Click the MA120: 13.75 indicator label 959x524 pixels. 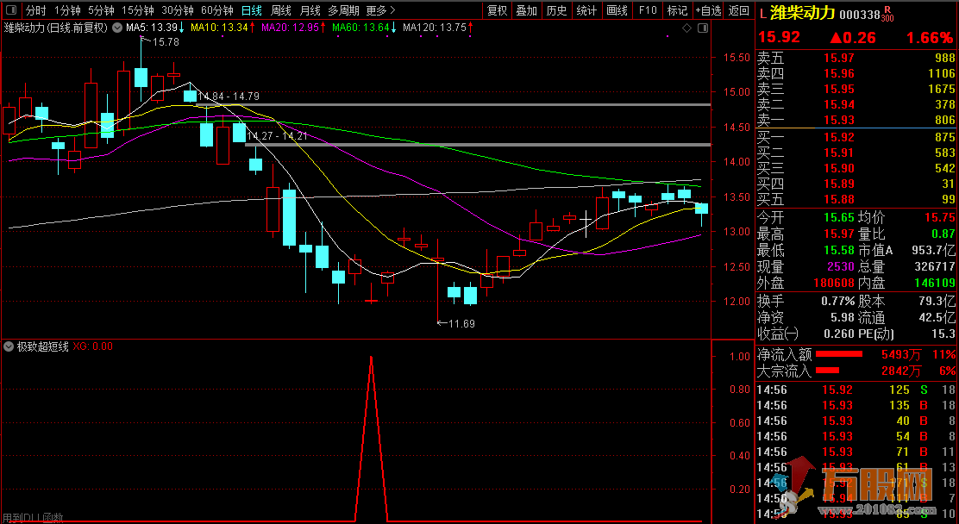[438, 28]
